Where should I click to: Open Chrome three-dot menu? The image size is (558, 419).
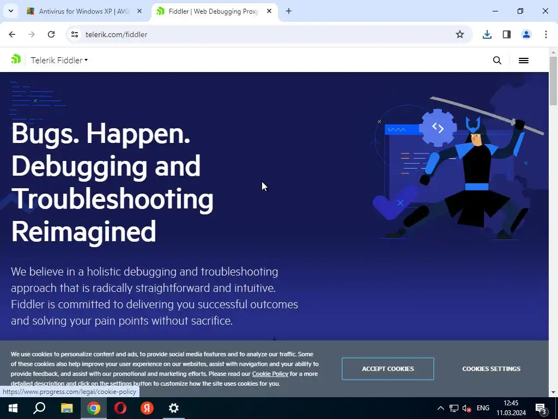(546, 34)
